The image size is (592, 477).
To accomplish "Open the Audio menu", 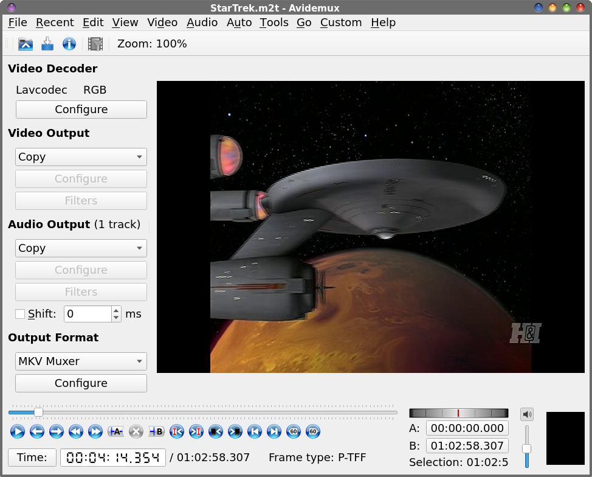I will click(202, 23).
